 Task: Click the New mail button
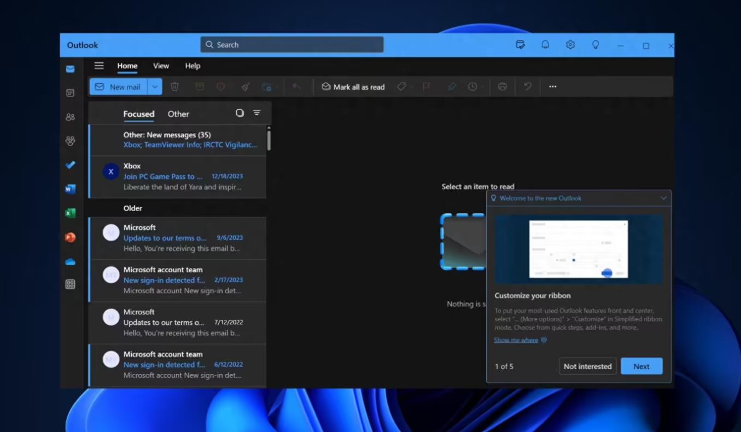tap(119, 86)
